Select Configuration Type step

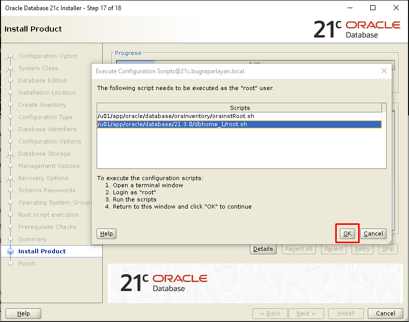click(45, 117)
